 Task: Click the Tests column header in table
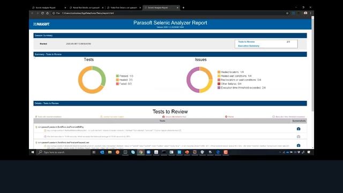coord(162,121)
